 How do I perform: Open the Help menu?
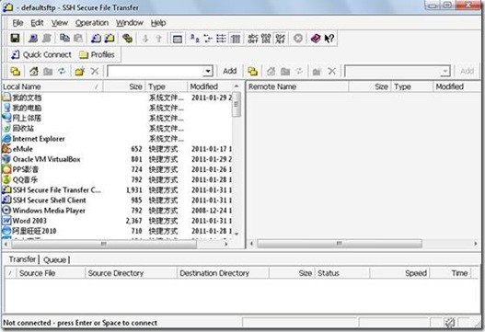click(158, 23)
